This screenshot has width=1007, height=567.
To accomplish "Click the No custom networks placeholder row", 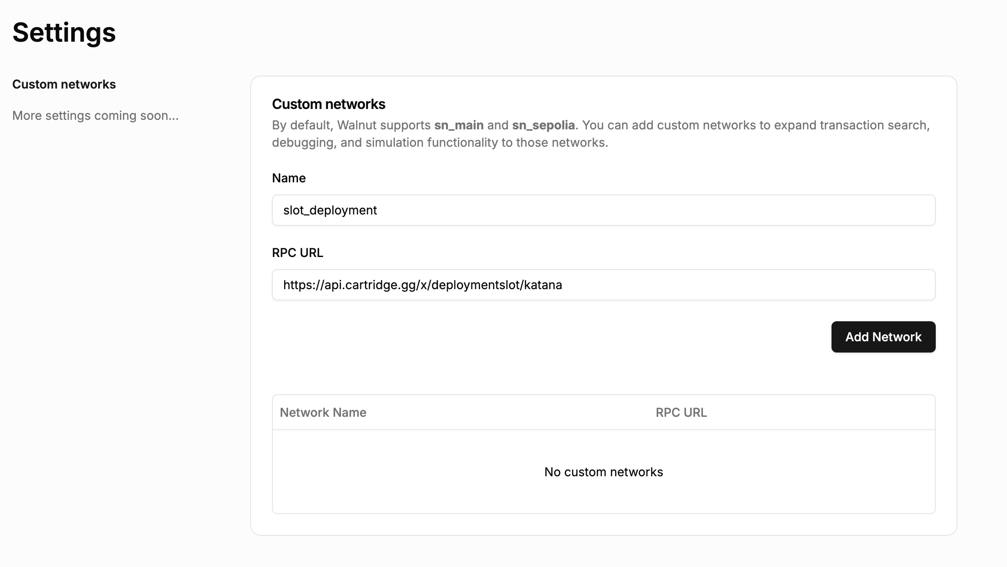I will pyautogui.click(x=603, y=472).
